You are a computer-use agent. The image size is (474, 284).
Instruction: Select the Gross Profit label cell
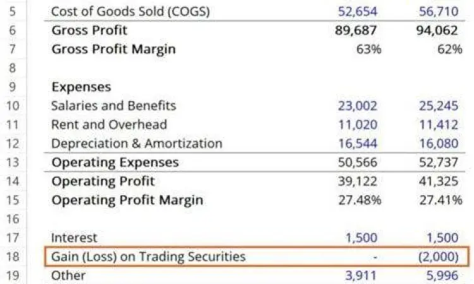pyautogui.click(x=89, y=30)
